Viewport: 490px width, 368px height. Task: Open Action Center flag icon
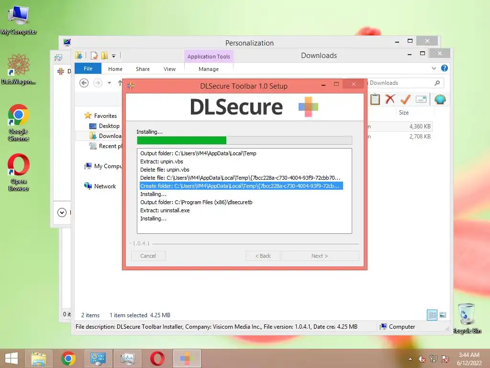click(445, 359)
